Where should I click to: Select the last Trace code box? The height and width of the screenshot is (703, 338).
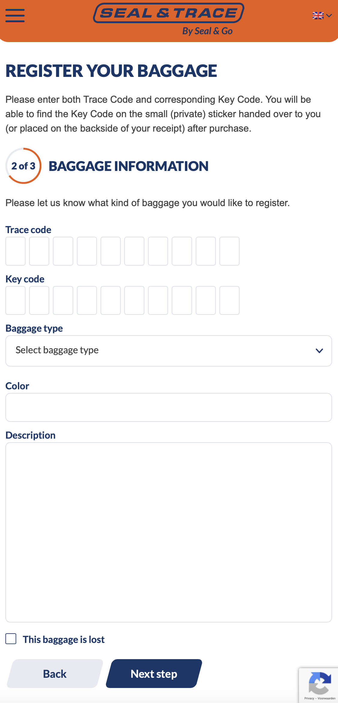(229, 251)
